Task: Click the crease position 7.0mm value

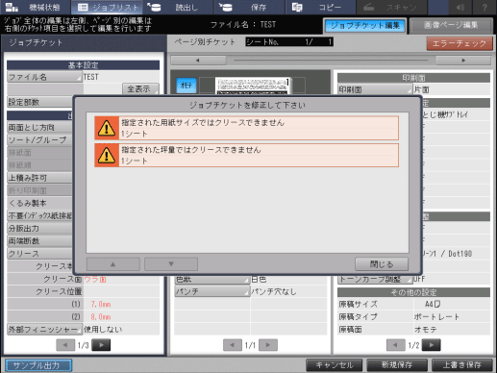Action: (101, 304)
